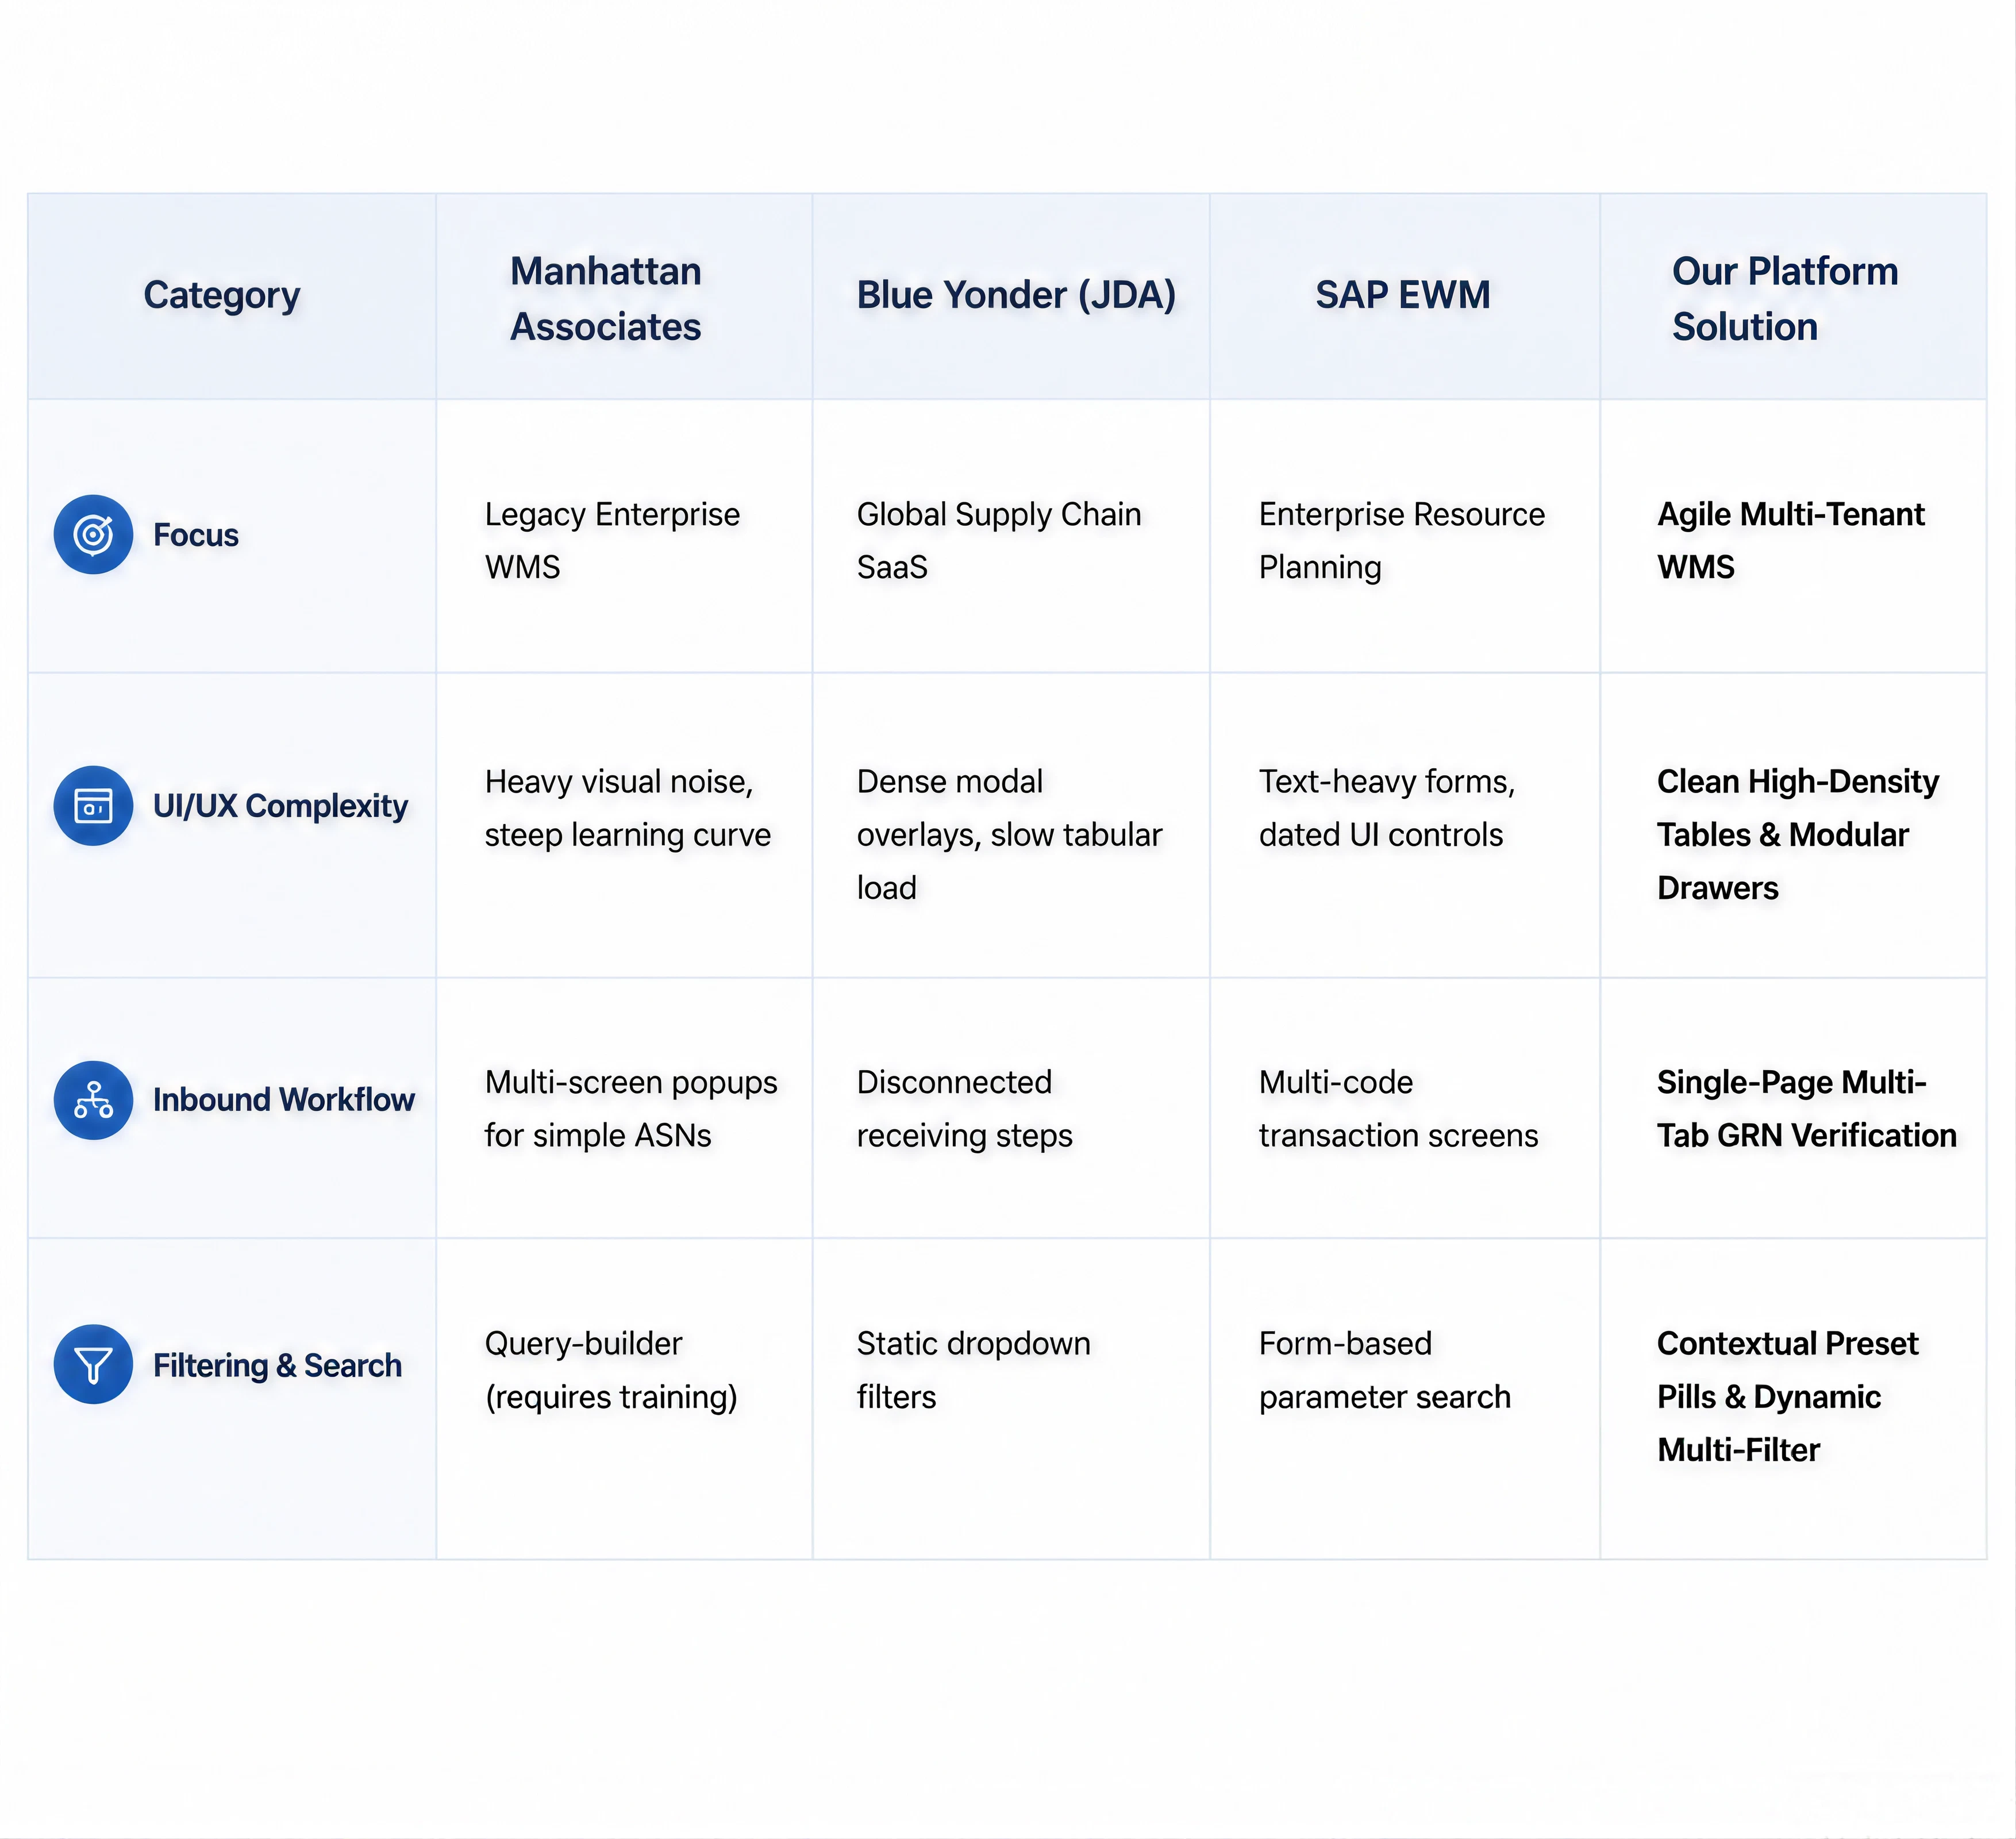
Task: Click Clean High-Density Tables & Modular Drawers
Action: point(1798,835)
